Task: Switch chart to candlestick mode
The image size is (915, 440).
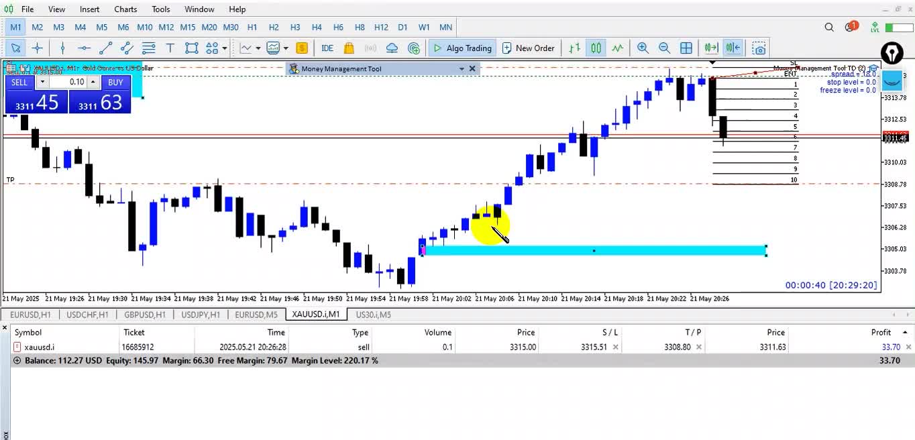Action: 596,48
